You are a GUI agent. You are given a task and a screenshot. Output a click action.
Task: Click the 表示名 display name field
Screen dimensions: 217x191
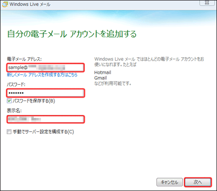pyautogui.click(x=46, y=119)
